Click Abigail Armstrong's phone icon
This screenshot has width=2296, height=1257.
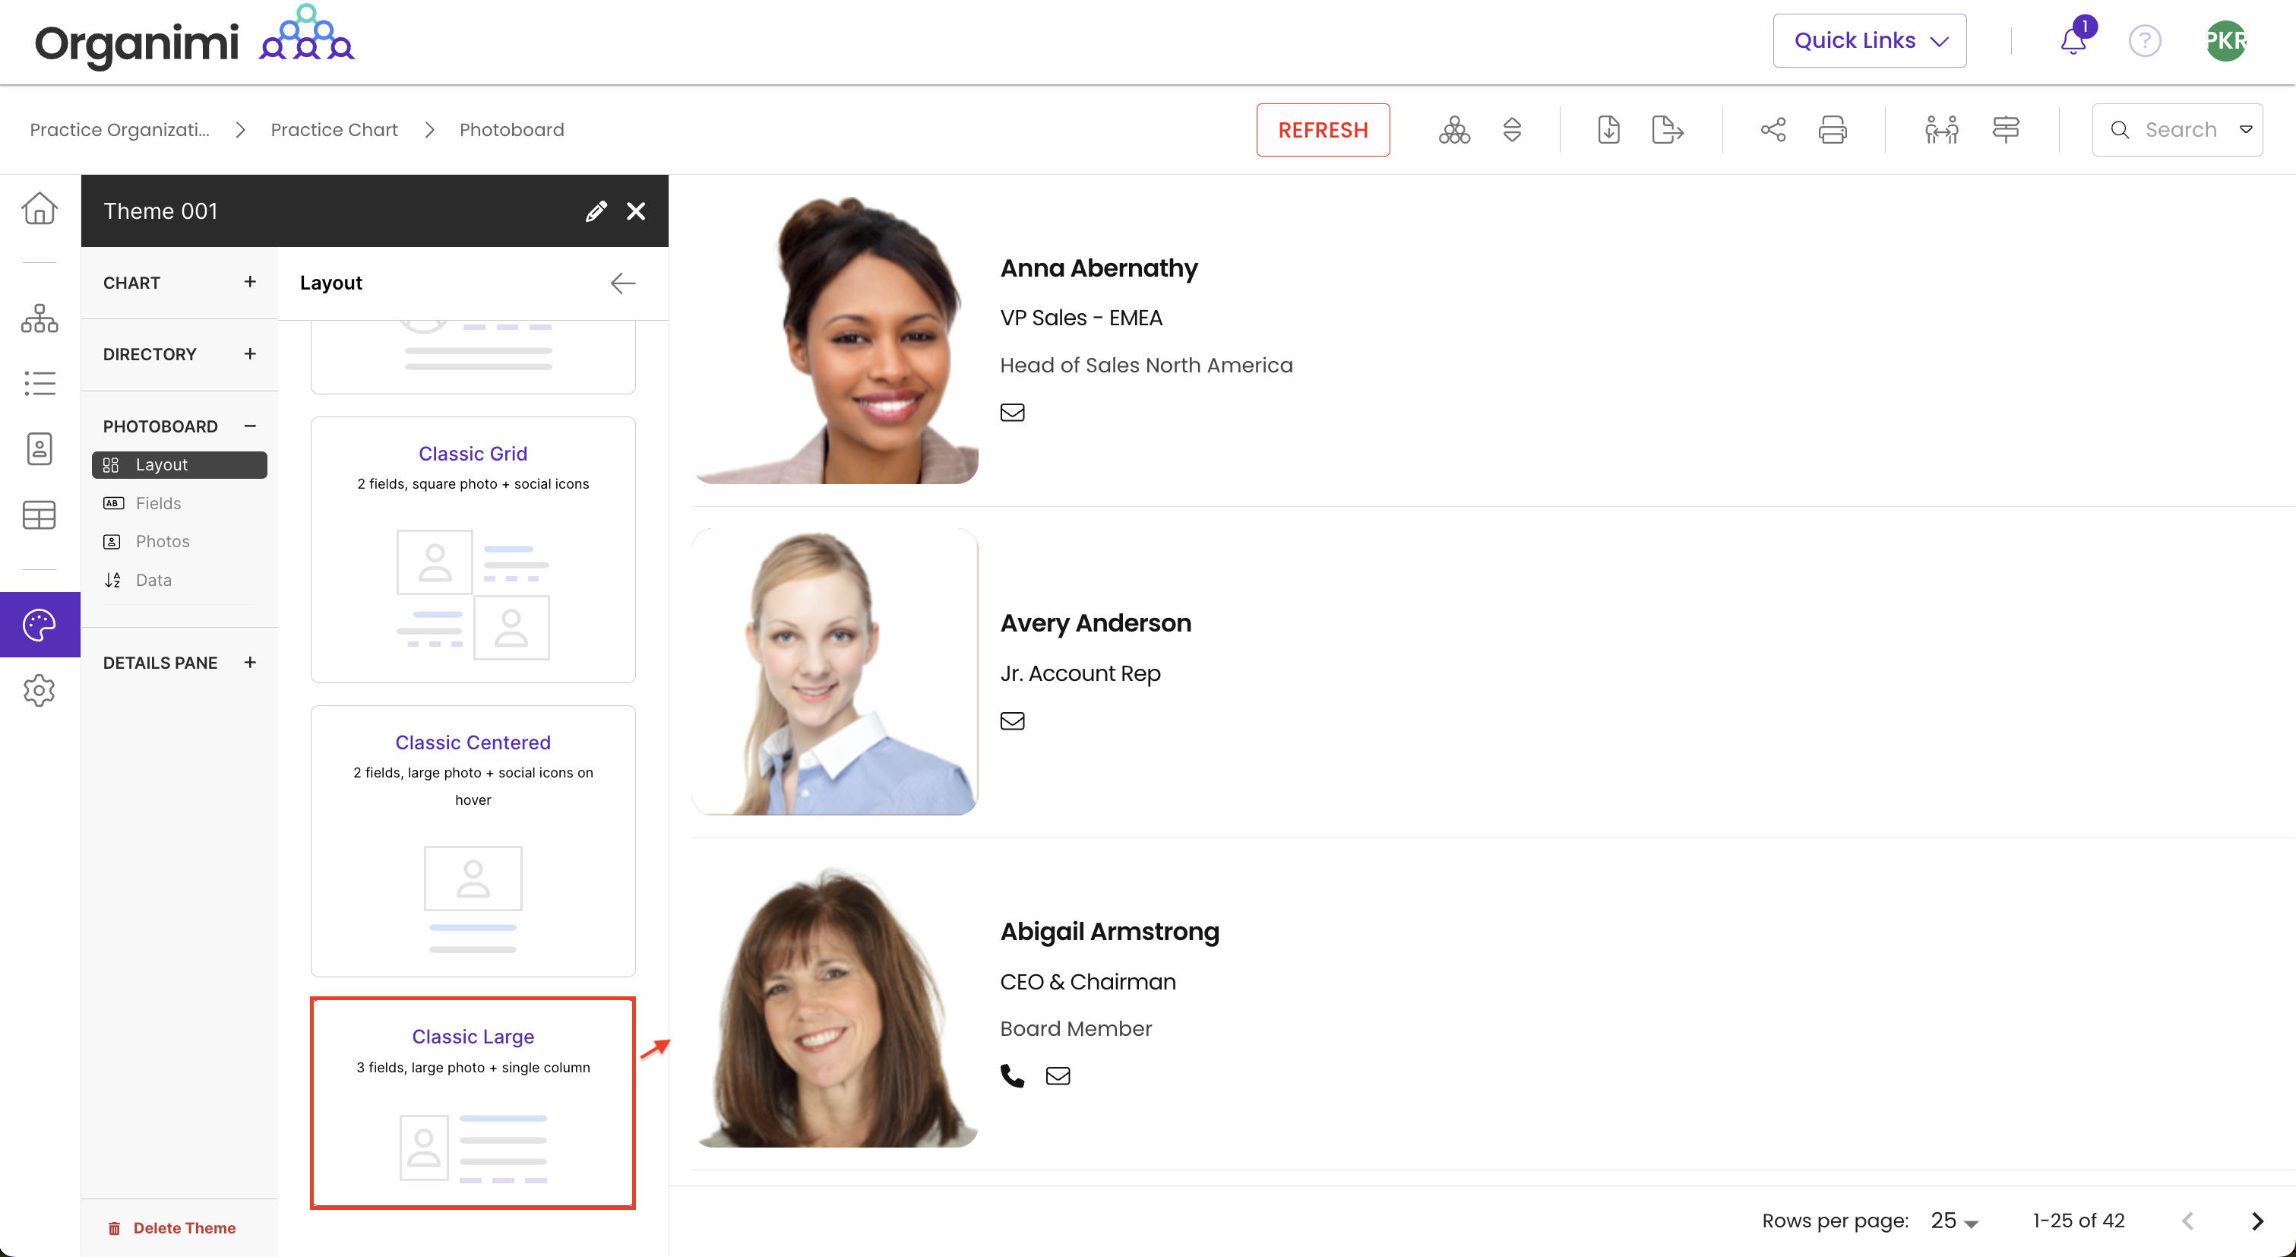click(x=1012, y=1076)
